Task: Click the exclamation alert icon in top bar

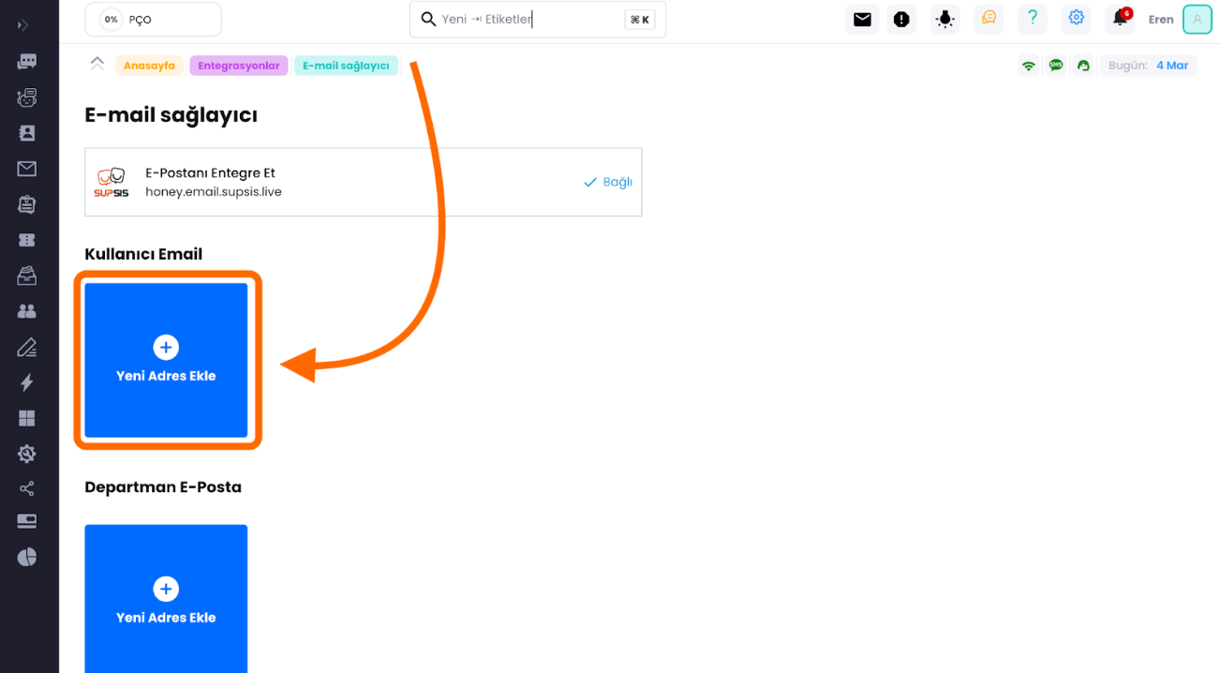Action: (x=902, y=19)
